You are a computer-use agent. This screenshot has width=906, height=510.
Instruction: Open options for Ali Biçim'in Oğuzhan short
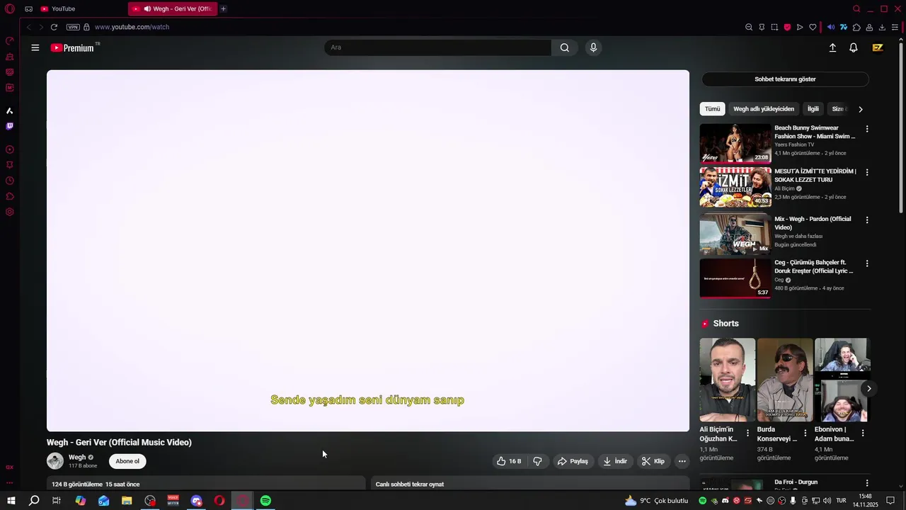pyautogui.click(x=747, y=433)
